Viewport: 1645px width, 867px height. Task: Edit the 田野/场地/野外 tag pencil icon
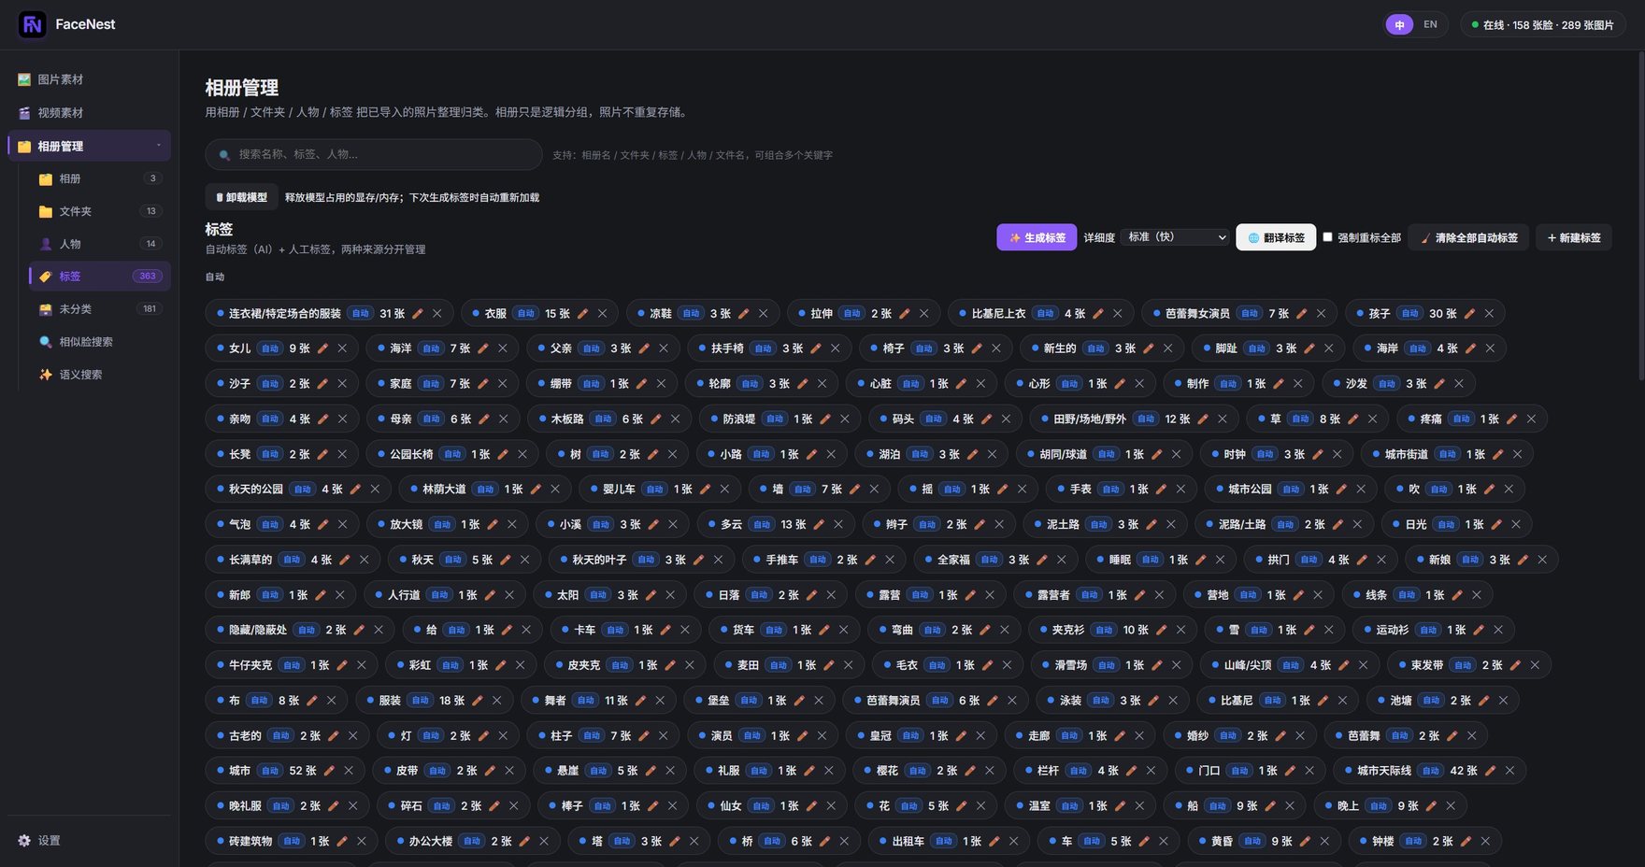pos(1203,419)
